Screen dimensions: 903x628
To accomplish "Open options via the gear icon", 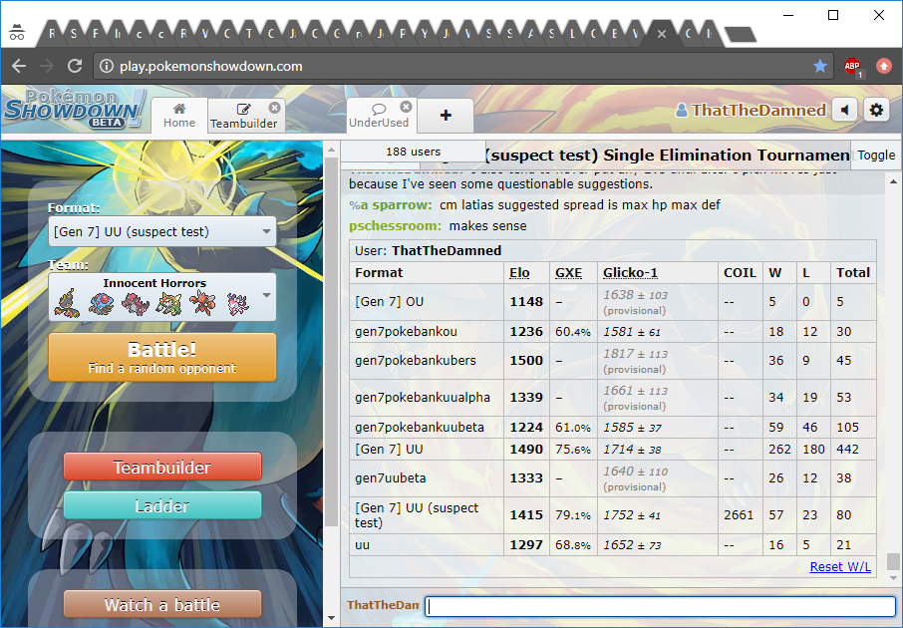I will 876,110.
